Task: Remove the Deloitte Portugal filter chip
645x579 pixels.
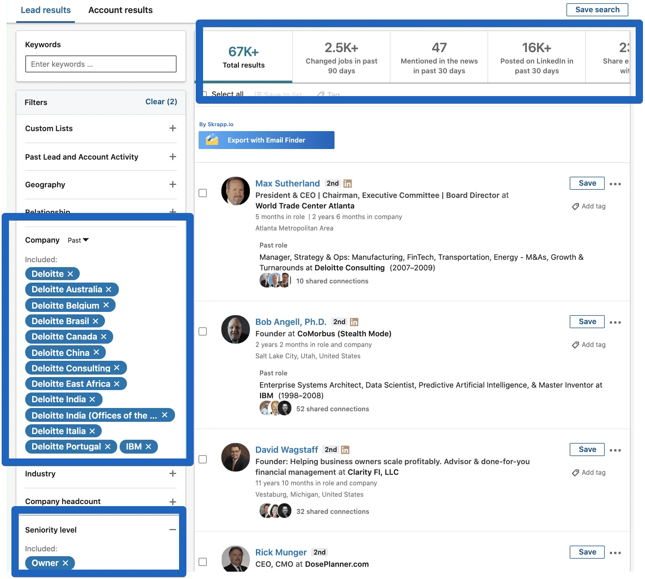Action: pyautogui.click(x=107, y=447)
